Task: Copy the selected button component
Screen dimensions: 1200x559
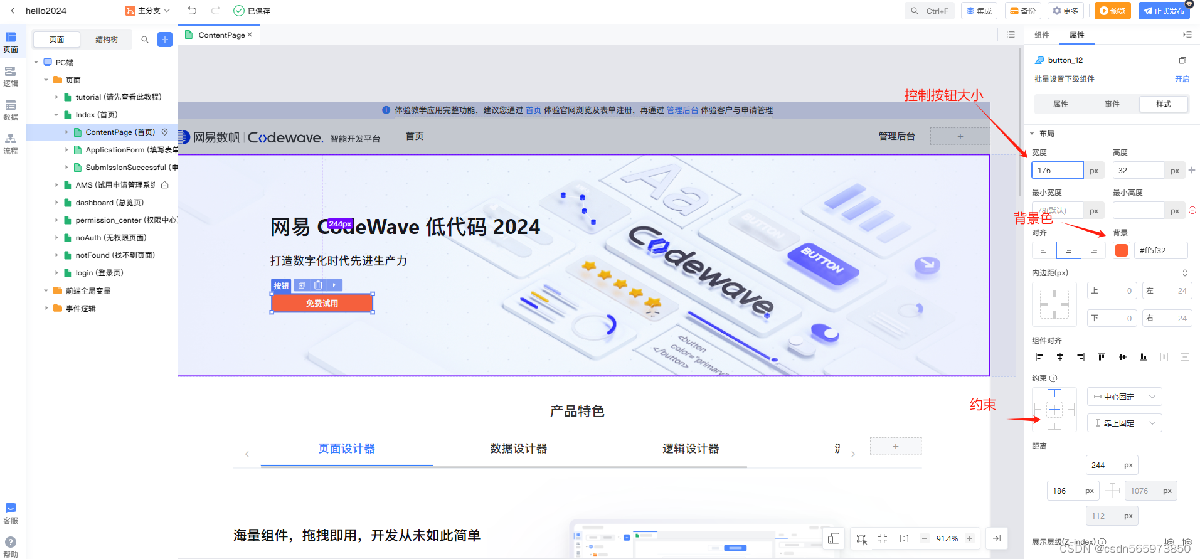Action: pos(302,285)
